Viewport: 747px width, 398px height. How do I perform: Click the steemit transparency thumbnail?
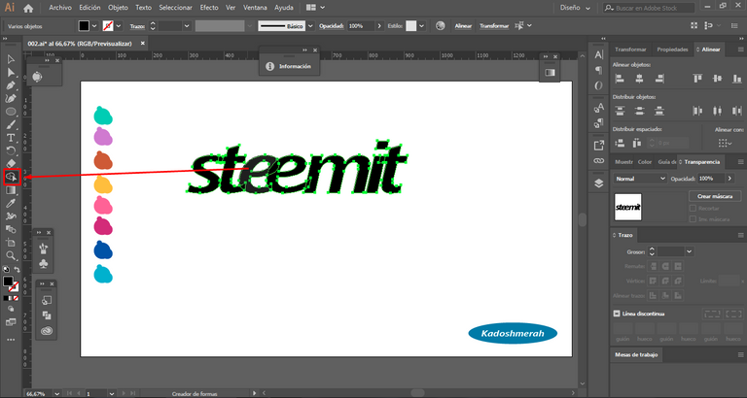[628, 207]
